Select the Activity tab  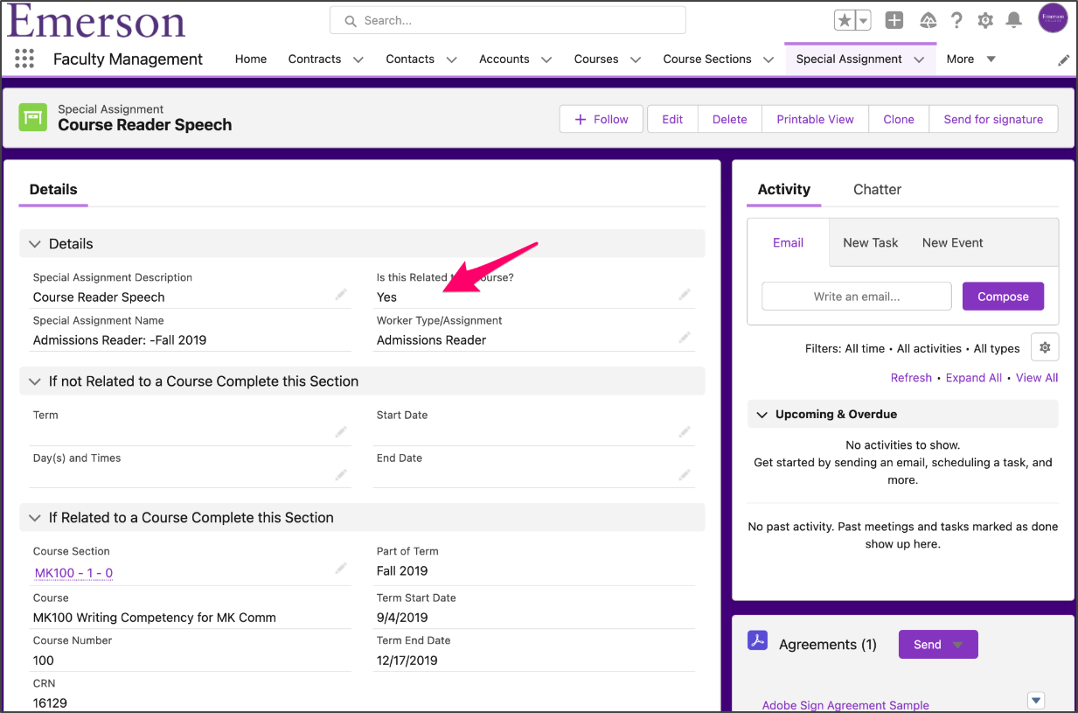pos(784,189)
